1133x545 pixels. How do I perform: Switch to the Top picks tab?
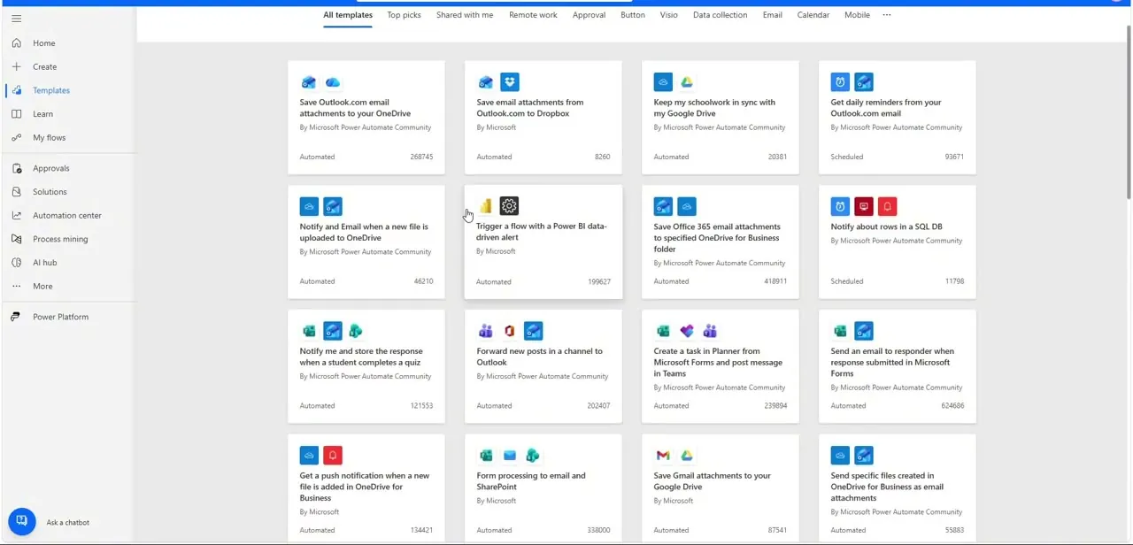point(404,15)
